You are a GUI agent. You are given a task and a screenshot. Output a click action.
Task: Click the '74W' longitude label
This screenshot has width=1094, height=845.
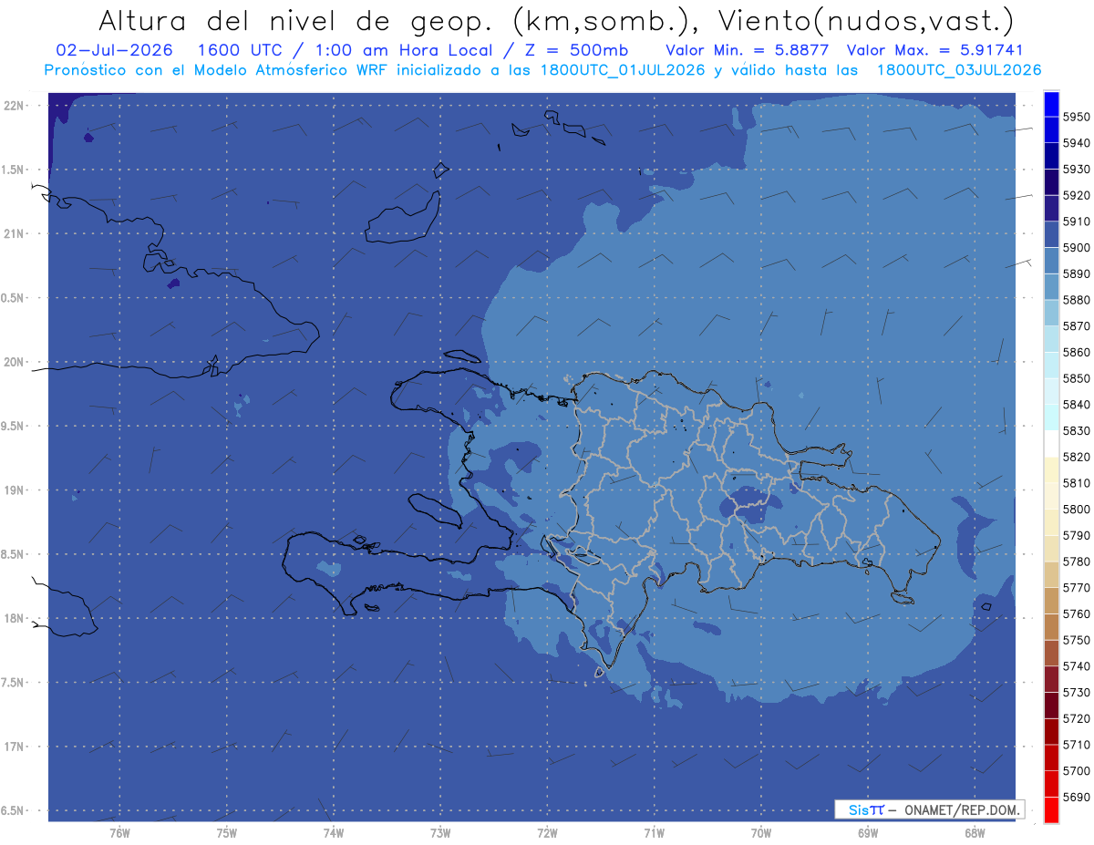pos(334,832)
